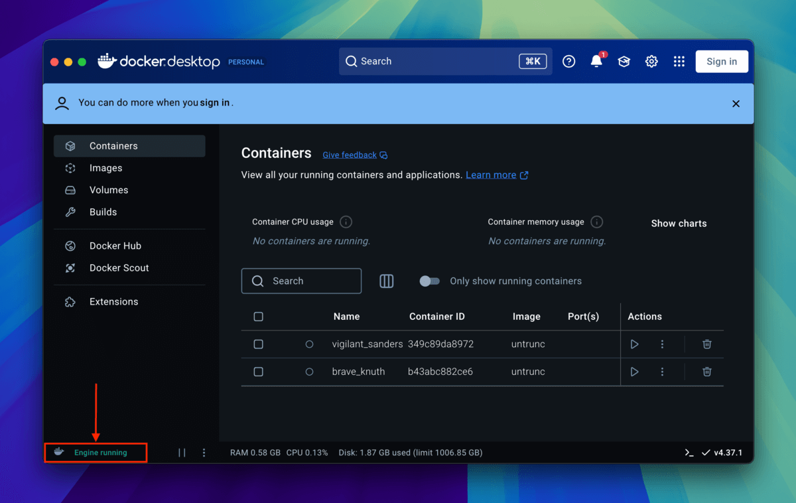Pause the Docker engine

(x=182, y=453)
